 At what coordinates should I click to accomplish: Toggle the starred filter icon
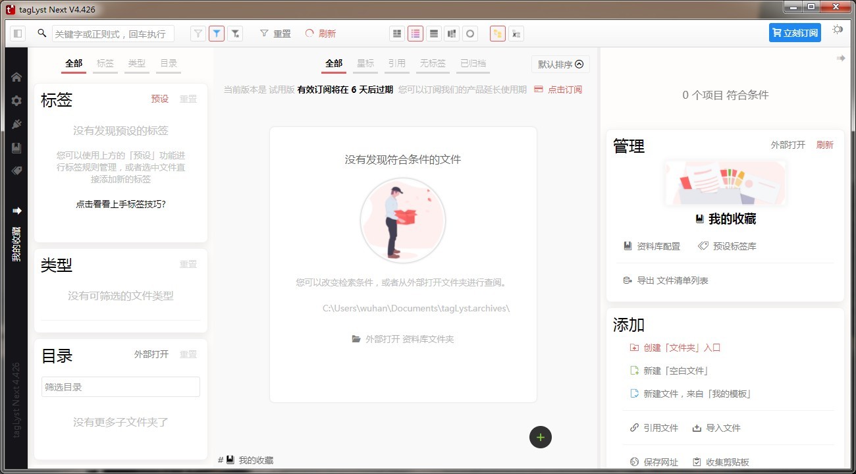(x=234, y=33)
